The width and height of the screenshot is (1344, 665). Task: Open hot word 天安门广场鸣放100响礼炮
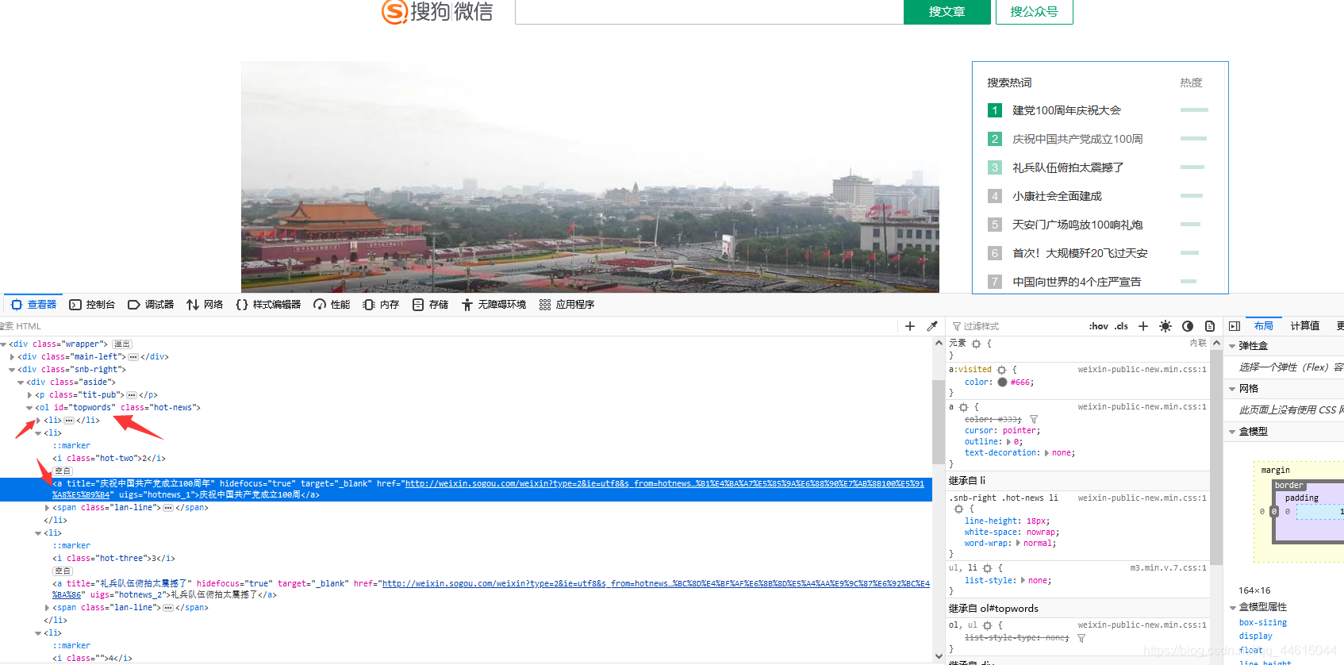click(x=1077, y=225)
